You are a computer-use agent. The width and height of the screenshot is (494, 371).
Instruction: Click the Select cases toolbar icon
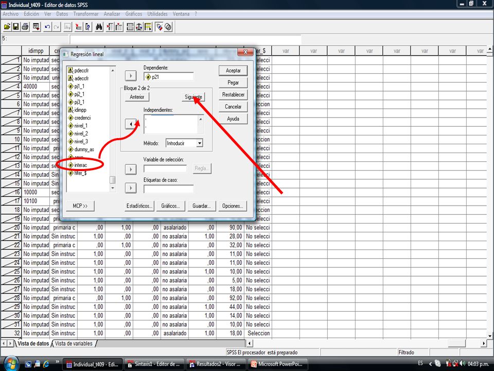coord(148,27)
